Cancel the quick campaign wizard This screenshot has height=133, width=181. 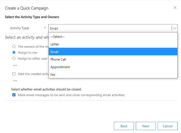tap(167, 126)
